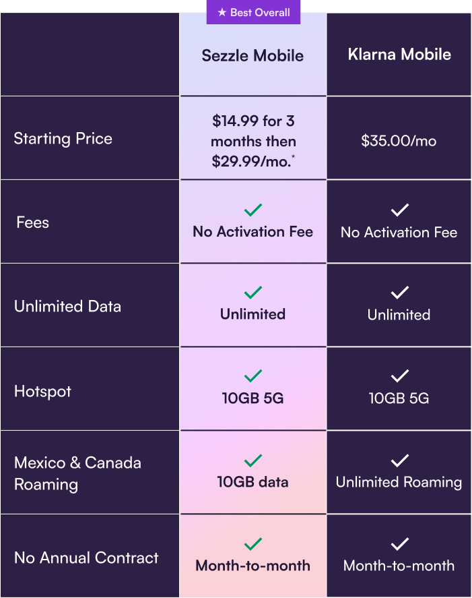Click the green checkmark above No Activation Fee
Screen dimensions: 472x598
tap(253, 210)
